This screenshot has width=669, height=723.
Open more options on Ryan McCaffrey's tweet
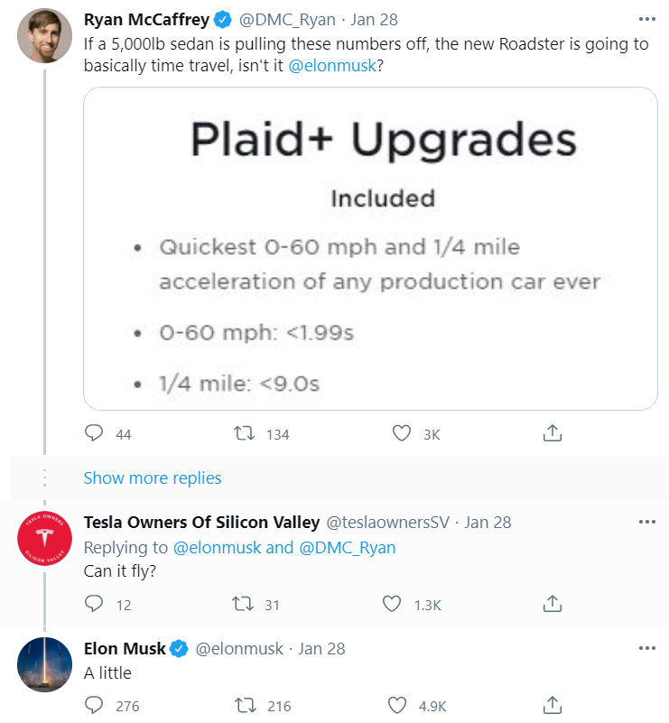[x=646, y=19]
